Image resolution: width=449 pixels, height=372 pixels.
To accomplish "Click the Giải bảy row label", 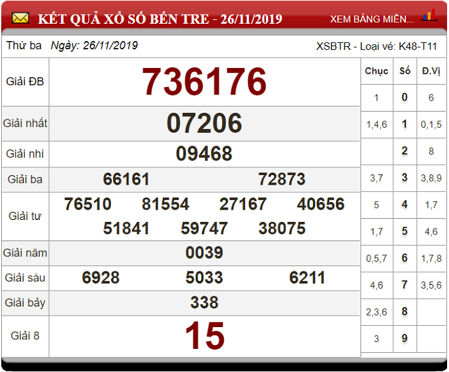I will click(x=25, y=303).
